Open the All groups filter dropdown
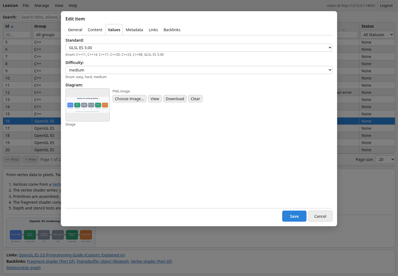The width and height of the screenshot is (398, 276). 47,35
